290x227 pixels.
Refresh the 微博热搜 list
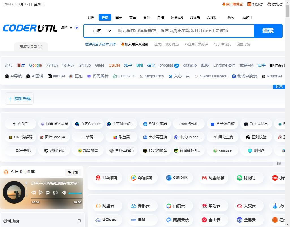coord(79,221)
